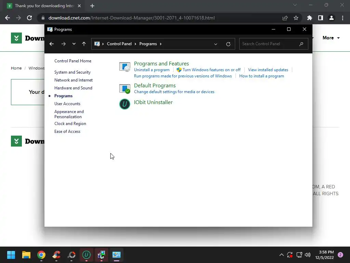Refresh the Control Panel address bar
Screen dimensions: 350x263
click(x=228, y=44)
